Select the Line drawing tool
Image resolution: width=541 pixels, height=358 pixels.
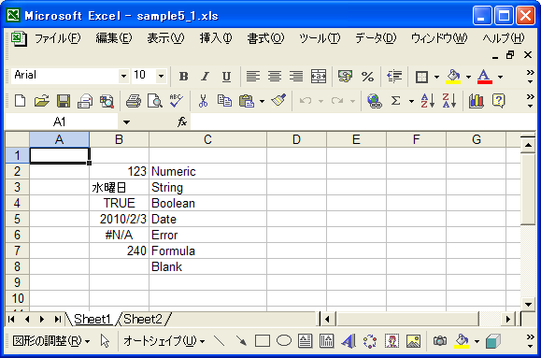click(219, 341)
